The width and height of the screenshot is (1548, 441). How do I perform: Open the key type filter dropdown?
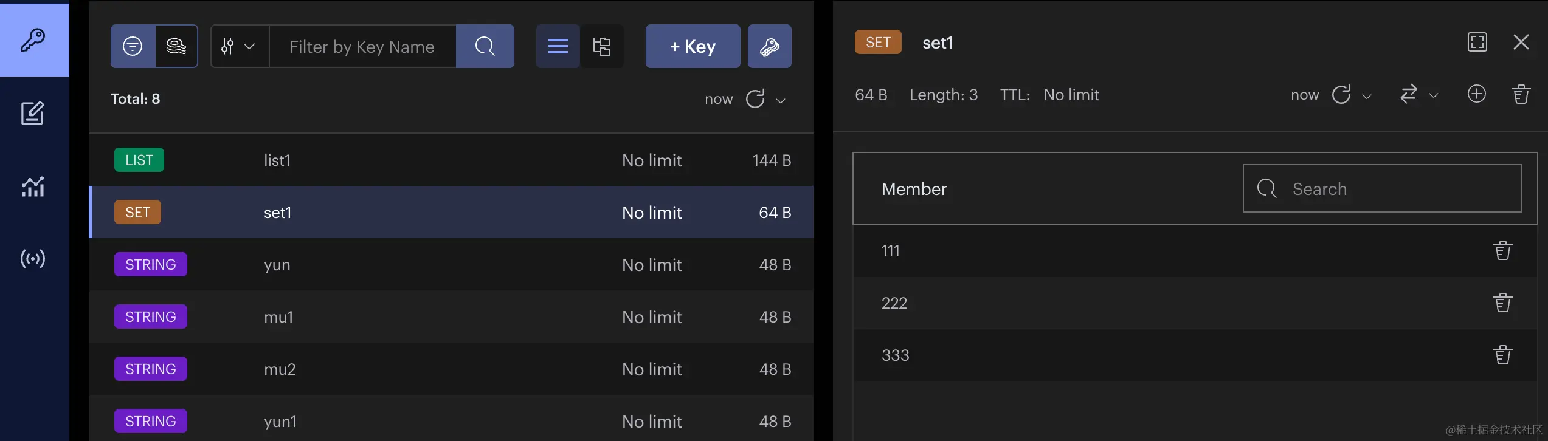240,46
